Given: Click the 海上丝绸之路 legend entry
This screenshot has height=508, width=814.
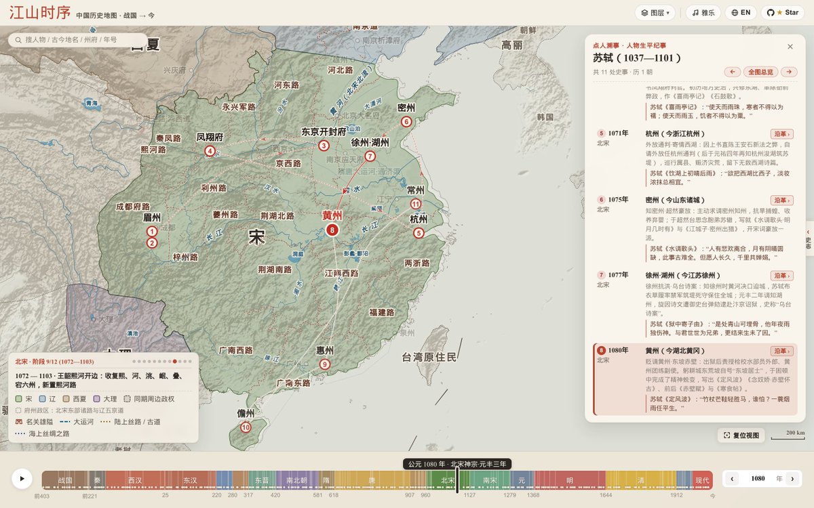Looking at the screenshot, I should [43, 433].
